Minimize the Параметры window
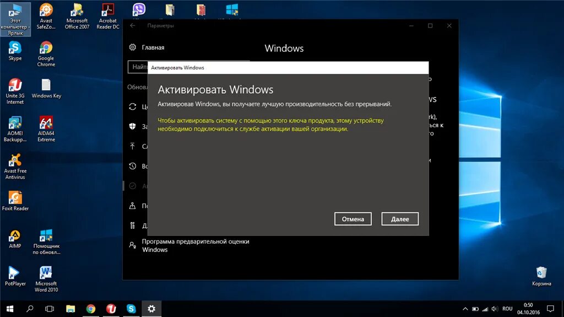564x317 pixels. click(411, 25)
